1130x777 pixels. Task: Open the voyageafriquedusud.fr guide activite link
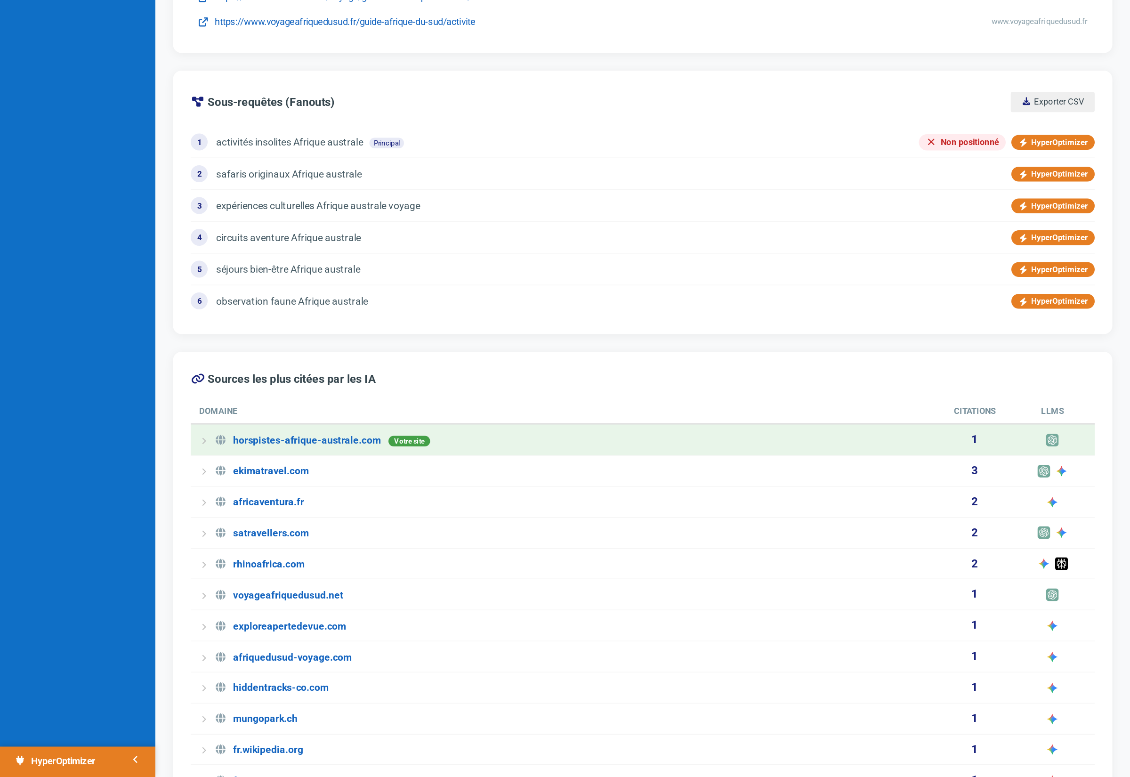(345, 22)
